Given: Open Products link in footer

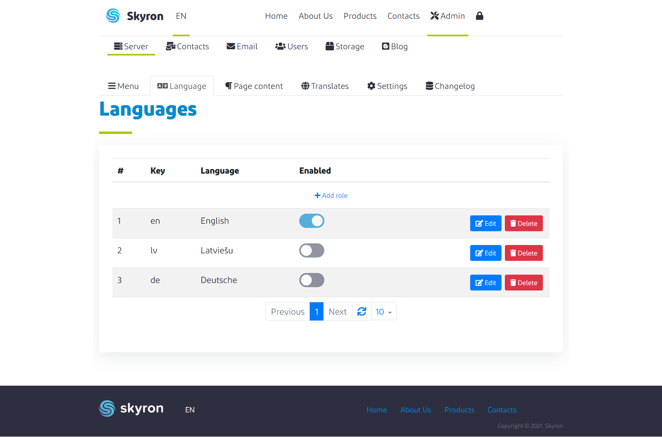Looking at the screenshot, I should point(459,410).
